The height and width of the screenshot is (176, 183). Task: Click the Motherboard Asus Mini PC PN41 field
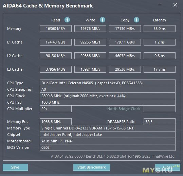[x=108, y=141]
